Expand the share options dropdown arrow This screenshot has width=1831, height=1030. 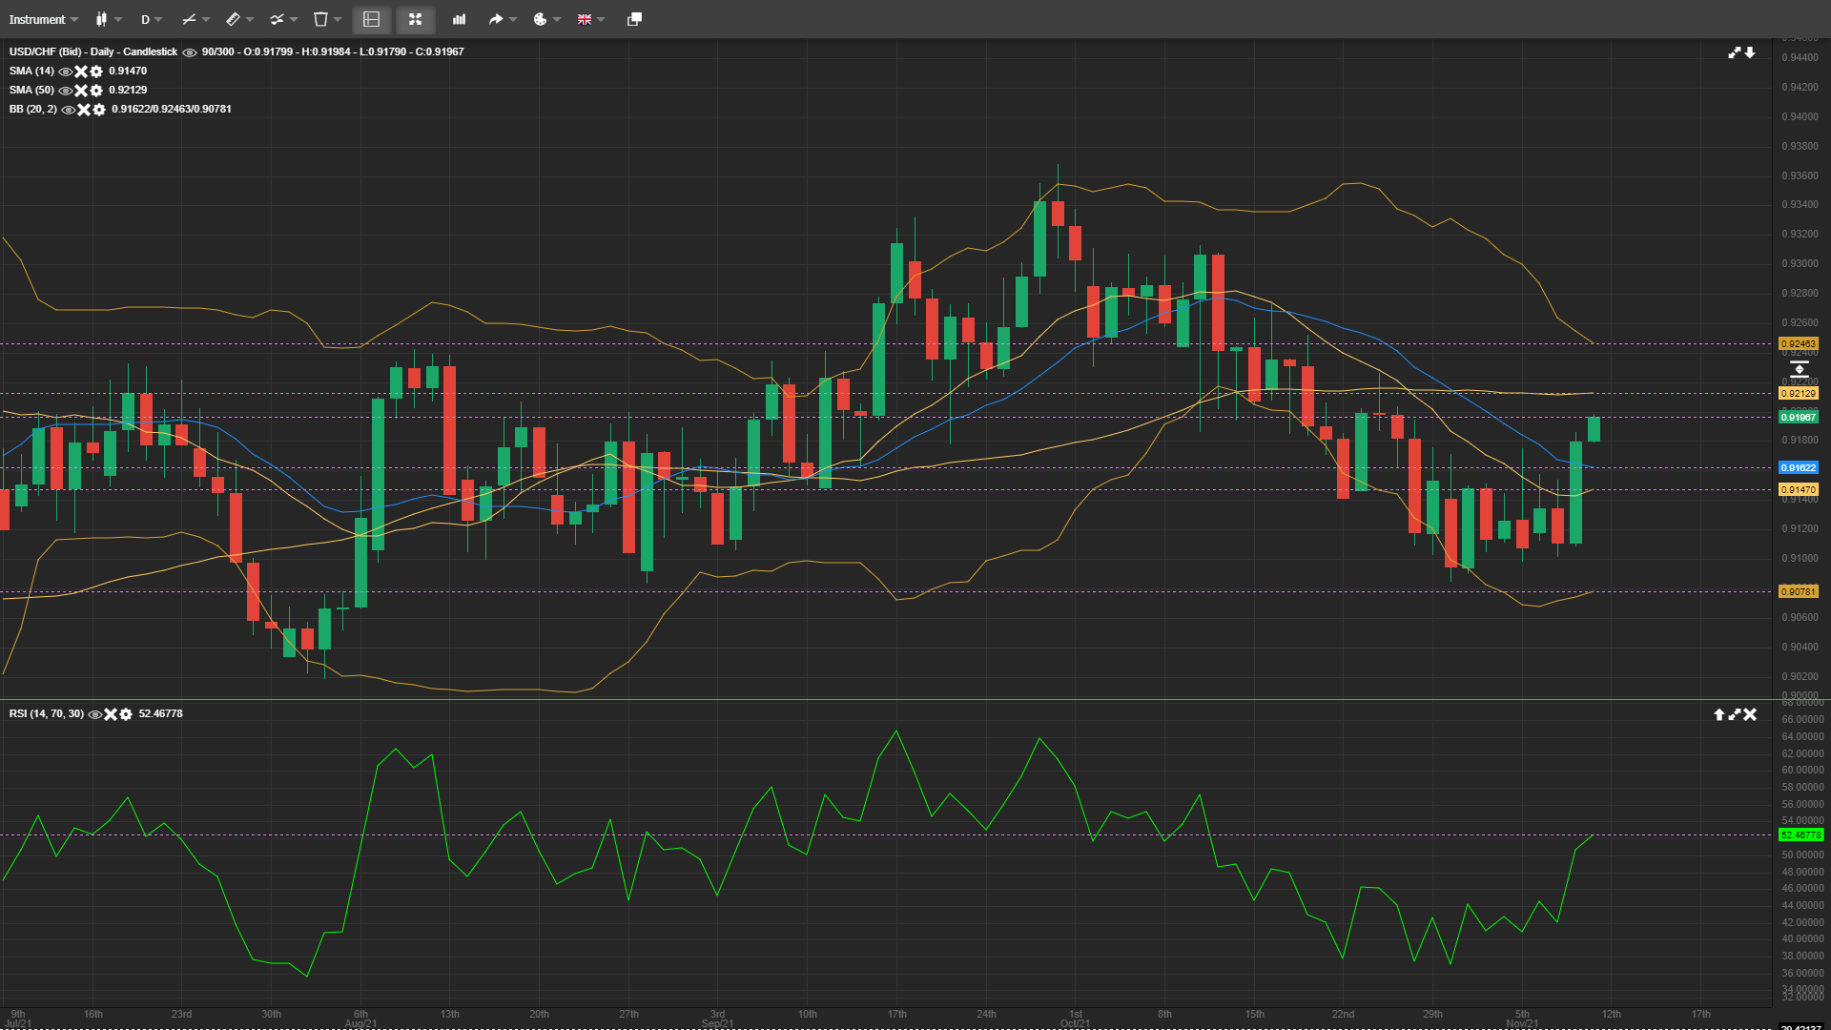pyautogui.click(x=513, y=19)
